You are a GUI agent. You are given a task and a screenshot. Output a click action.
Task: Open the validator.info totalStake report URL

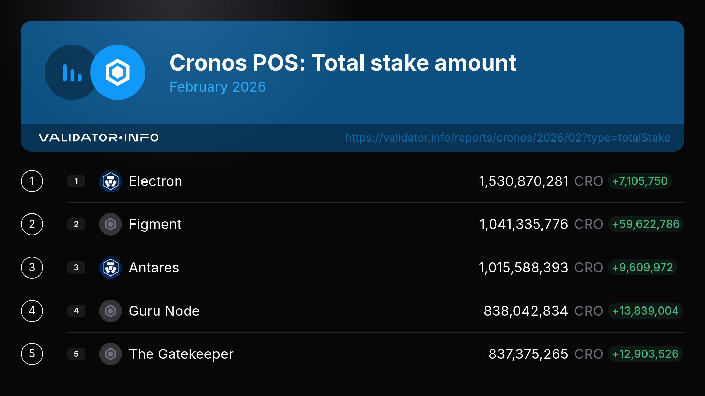tap(507, 138)
